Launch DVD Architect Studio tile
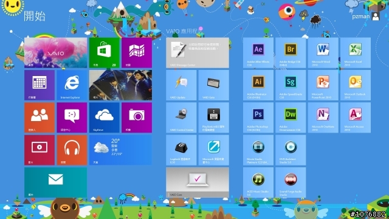This screenshot has height=219, width=389. tap(291, 150)
